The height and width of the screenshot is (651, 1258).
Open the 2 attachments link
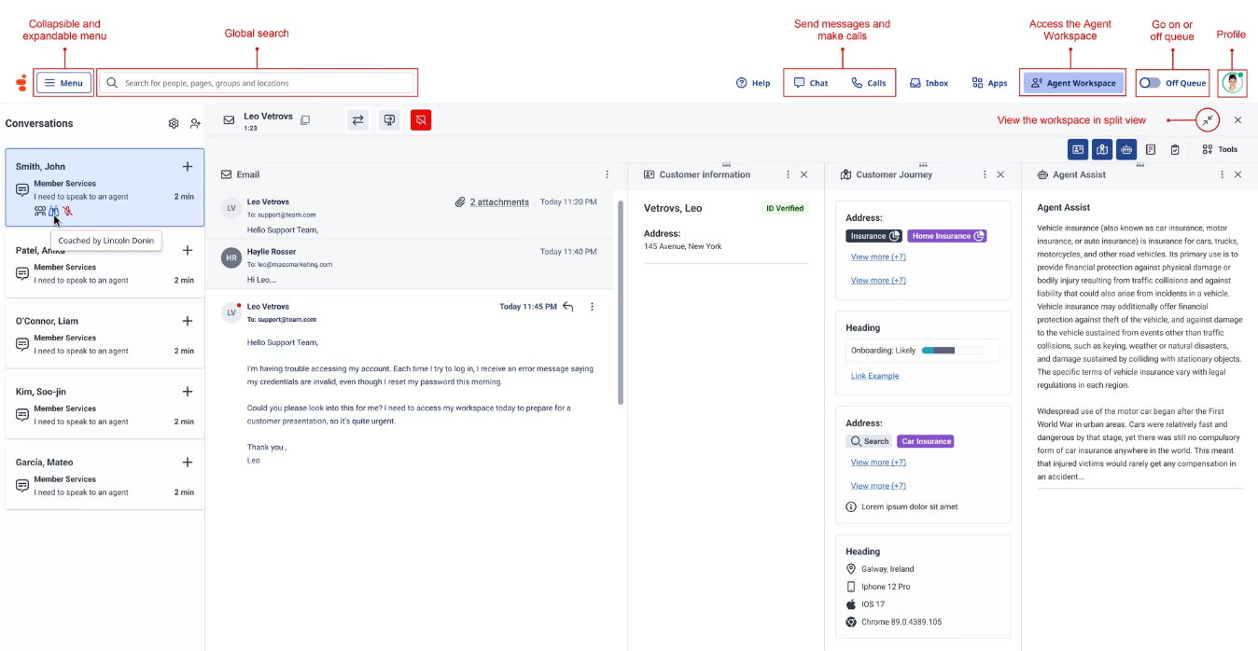498,201
